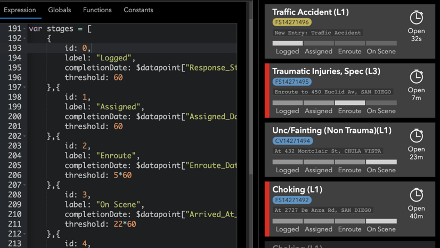Click the stopwatch icon on Unc/Fainting card
This screenshot has height=248, width=440.
pyautogui.click(x=416, y=136)
